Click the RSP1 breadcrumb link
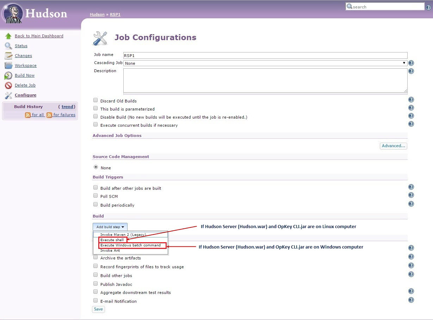The width and height of the screenshot is (433, 320). coord(115,14)
